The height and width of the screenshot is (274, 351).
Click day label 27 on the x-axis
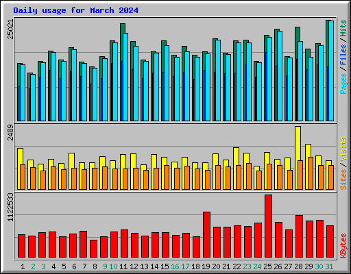(x=288, y=266)
